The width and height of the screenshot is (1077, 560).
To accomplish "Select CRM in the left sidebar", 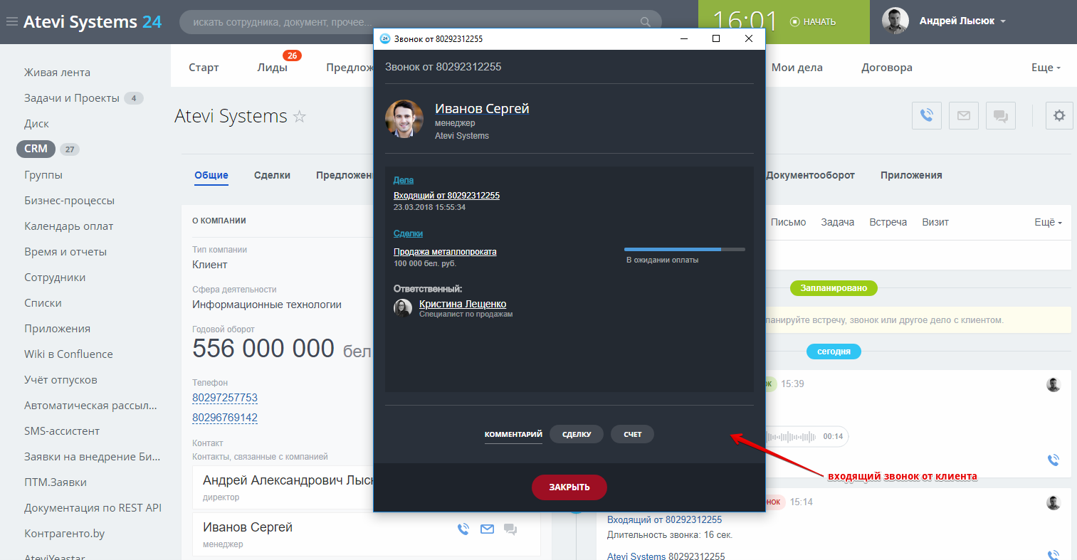I will [x=36, y=149].
